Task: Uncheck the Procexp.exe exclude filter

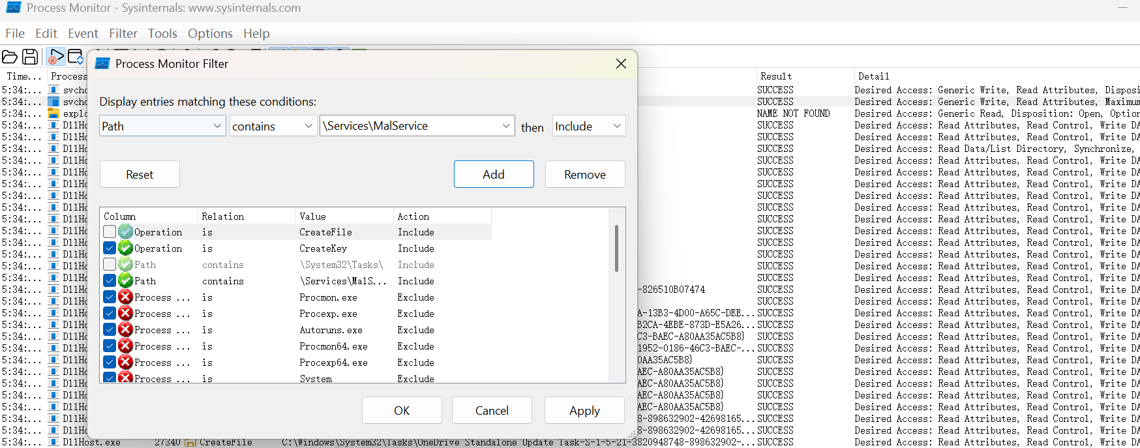Action: tap(110, 313)
